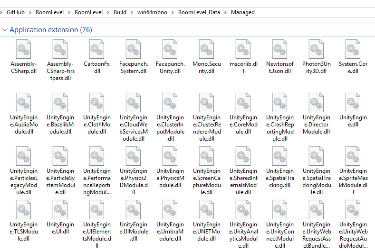This screenshot has height=251, width=375.
Task: Select UnityEngine.UnityWebRequestAudioModule file icon
Action: (353, 209)
